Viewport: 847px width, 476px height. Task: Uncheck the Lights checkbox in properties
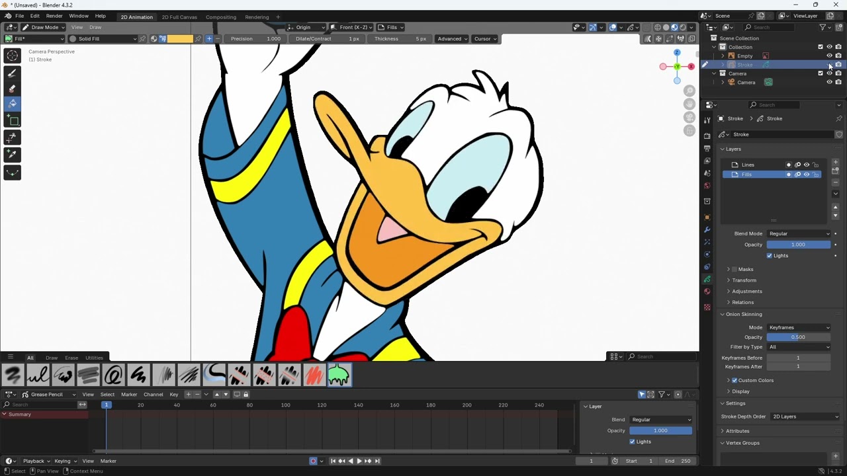[x=769, y=255]
